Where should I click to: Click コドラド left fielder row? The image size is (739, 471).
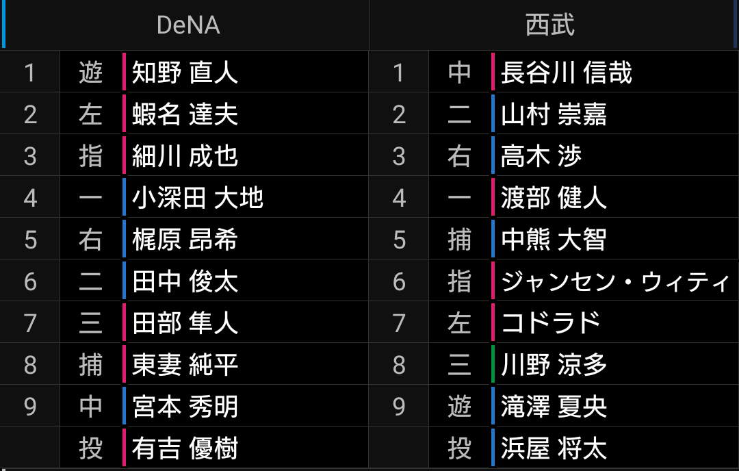pos(551,323)
